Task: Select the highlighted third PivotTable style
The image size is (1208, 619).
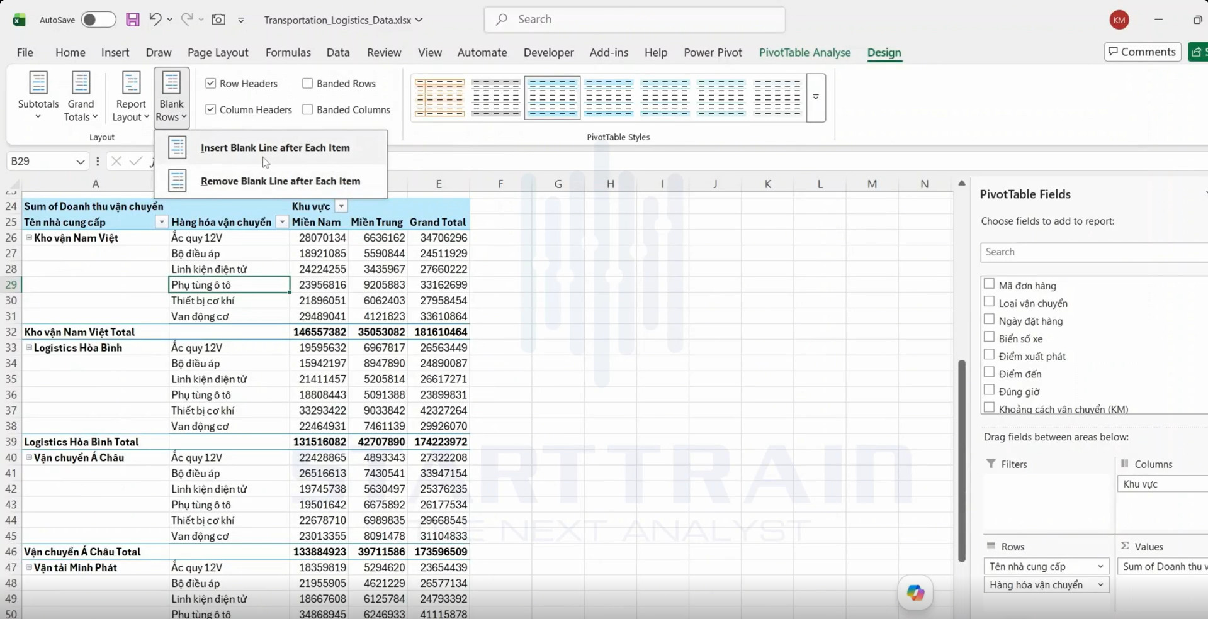Action: 552,98
